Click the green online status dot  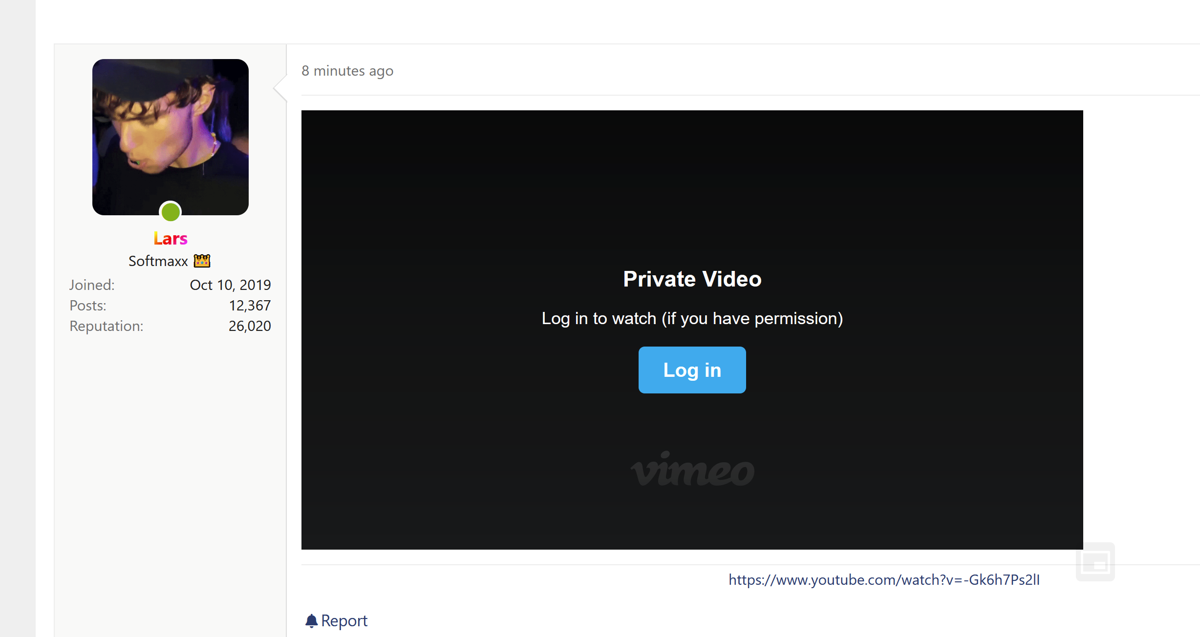[171, 212]
